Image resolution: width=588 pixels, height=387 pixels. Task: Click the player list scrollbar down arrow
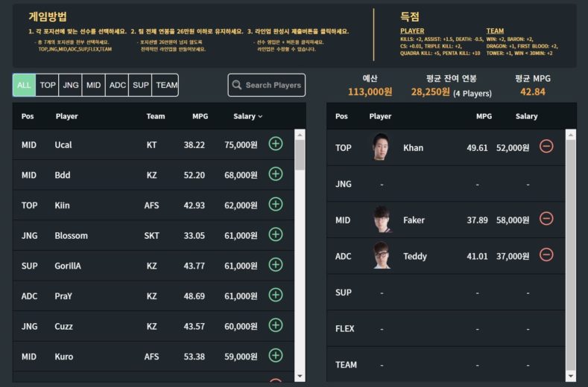(x=300, y=376)
